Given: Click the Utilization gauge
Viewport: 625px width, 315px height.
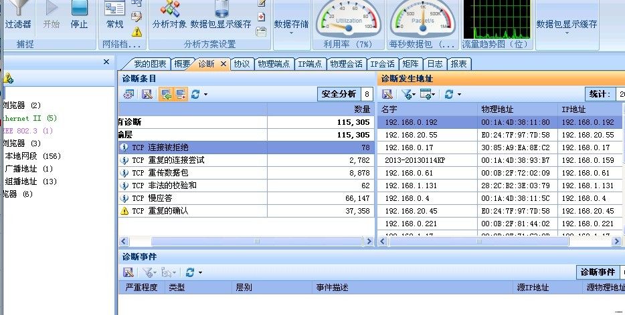Looking at the screenshot, I should tap(348, 19).
